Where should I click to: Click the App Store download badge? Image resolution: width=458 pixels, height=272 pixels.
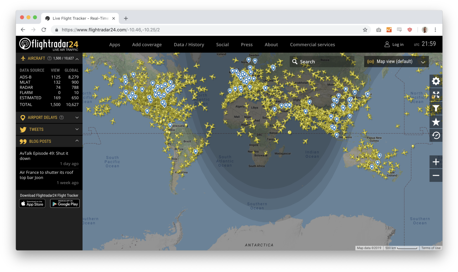pyautogui.click(x=32, y=204)
